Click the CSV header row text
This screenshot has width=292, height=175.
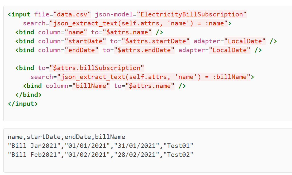[x=66, y=137]
